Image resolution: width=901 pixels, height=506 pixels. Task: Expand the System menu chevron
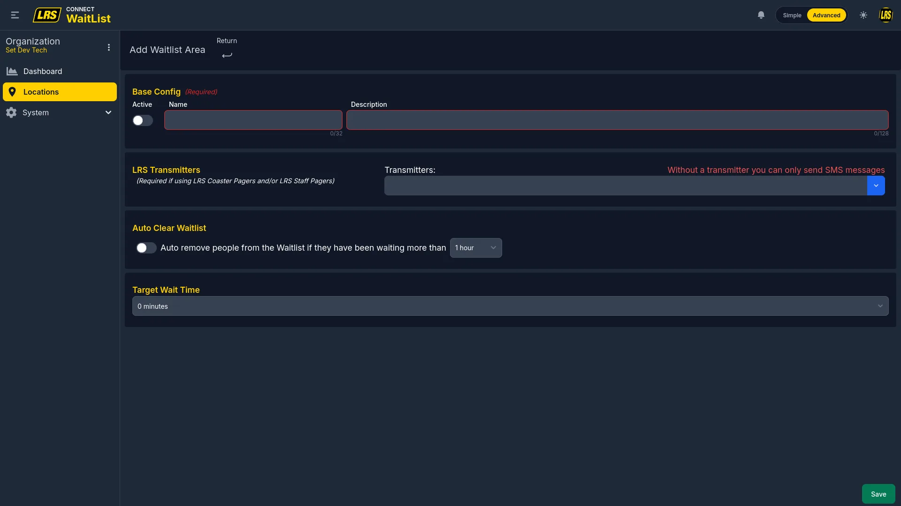tap(108, 112)
